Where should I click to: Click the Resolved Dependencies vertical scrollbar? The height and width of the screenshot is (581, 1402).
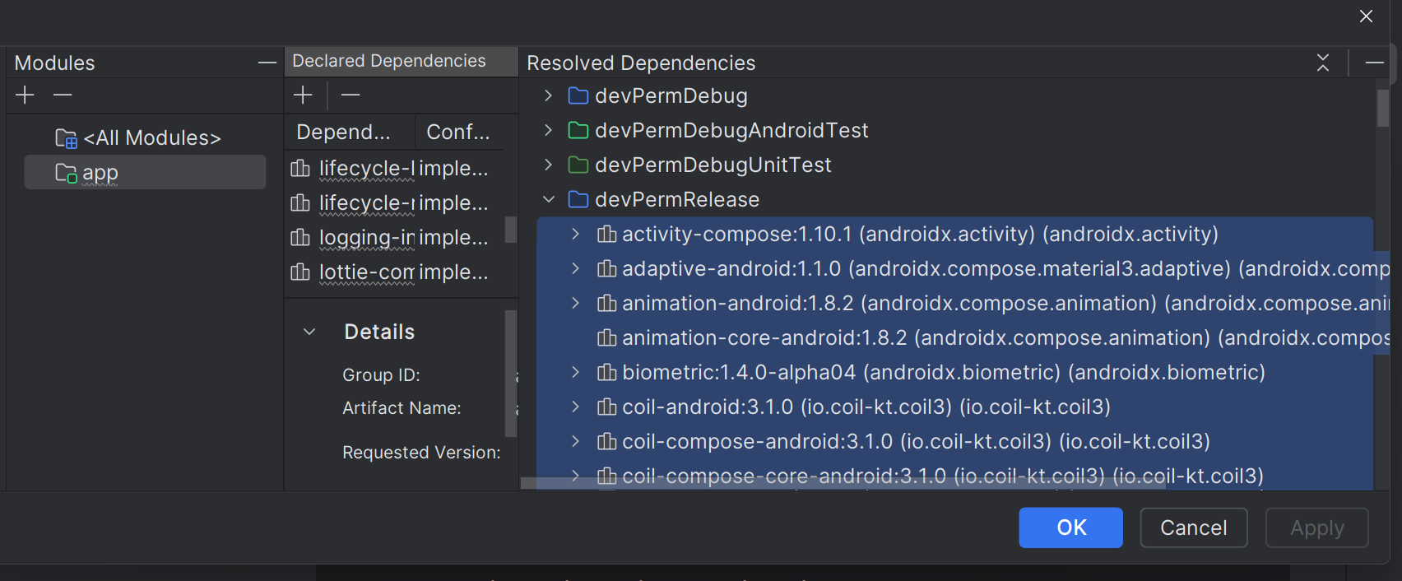1383,108
